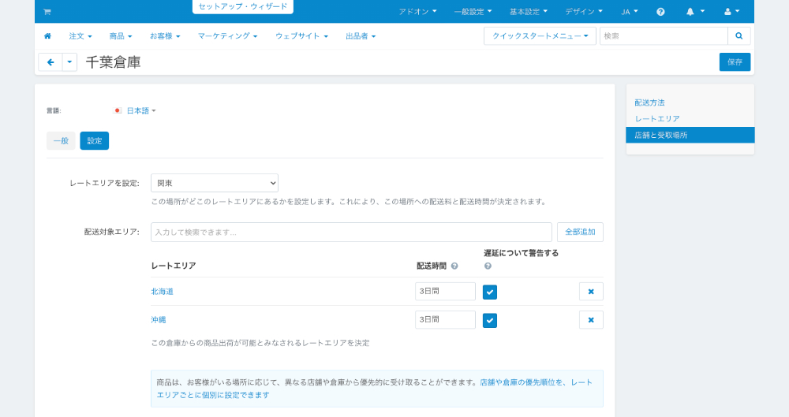Edit 沖縄 delivery time field
Viewport: 789px width, 417px height.
[445, 319]
